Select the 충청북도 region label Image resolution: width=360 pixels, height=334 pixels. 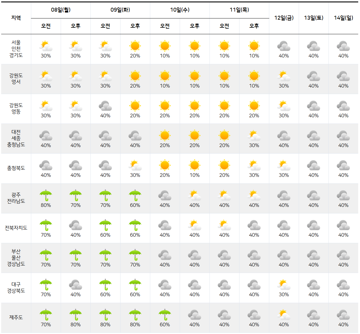pos(16,168)
